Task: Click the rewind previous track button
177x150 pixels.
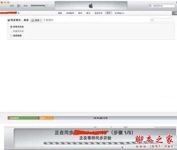Action: pyautogui.click(x=12, y=6)
